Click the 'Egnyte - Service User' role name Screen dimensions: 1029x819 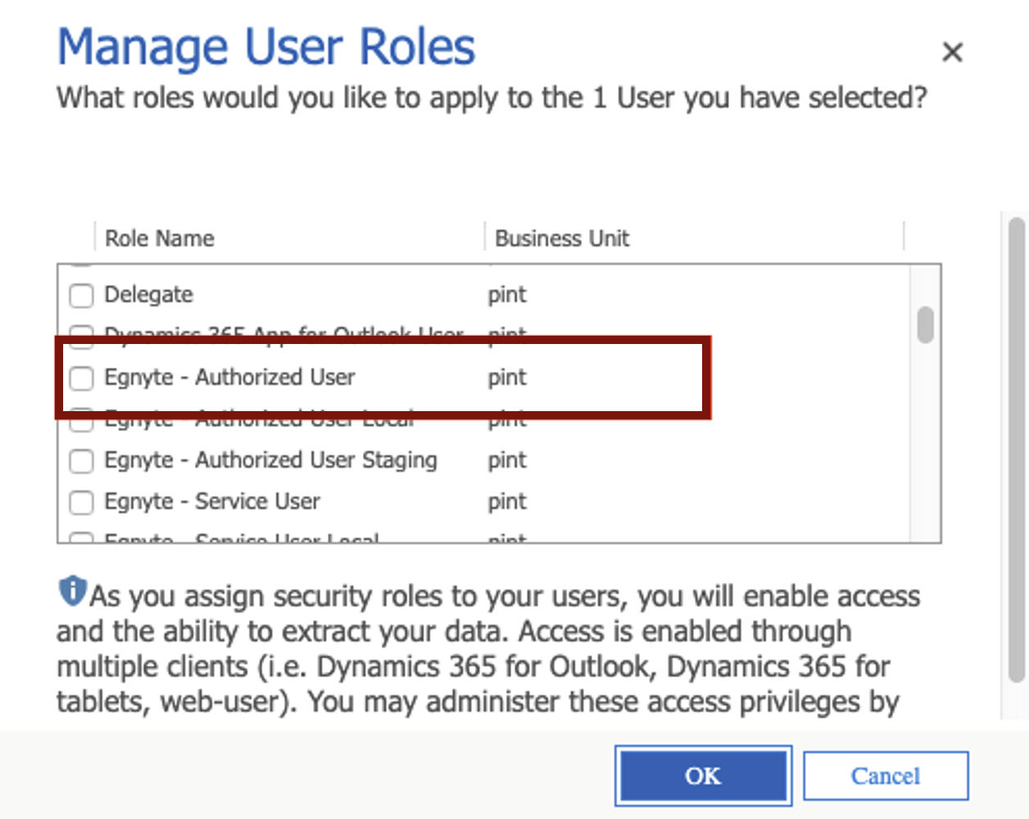(211, 500)
